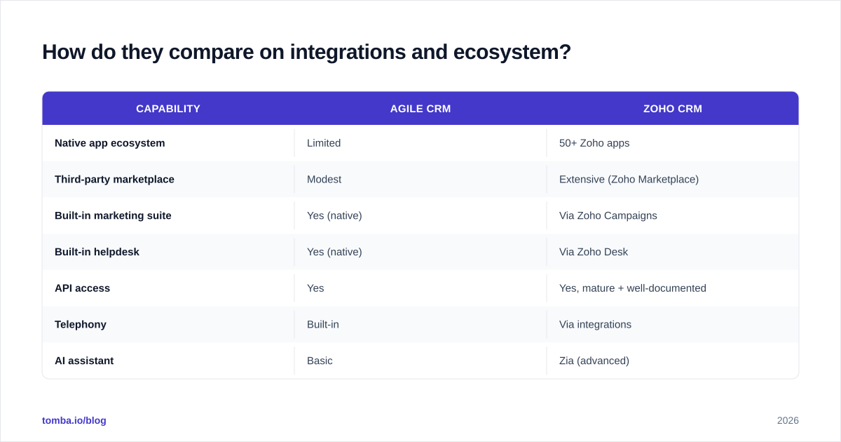841x442 pixels.
Task: Select the CAPABILITY column header
Action: tap(168, 109)
